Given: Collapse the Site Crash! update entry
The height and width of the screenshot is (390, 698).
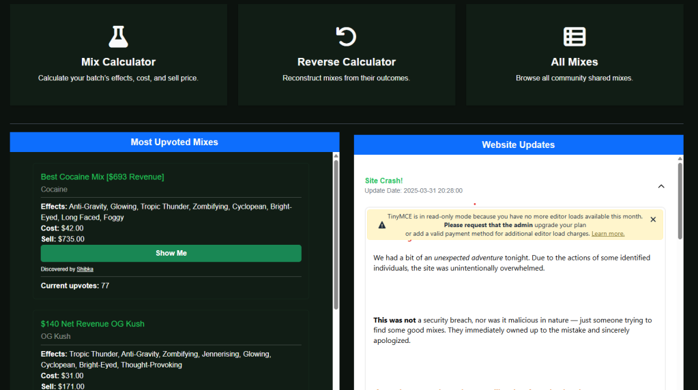Looking at the screenshot, I should click(660, 186).
